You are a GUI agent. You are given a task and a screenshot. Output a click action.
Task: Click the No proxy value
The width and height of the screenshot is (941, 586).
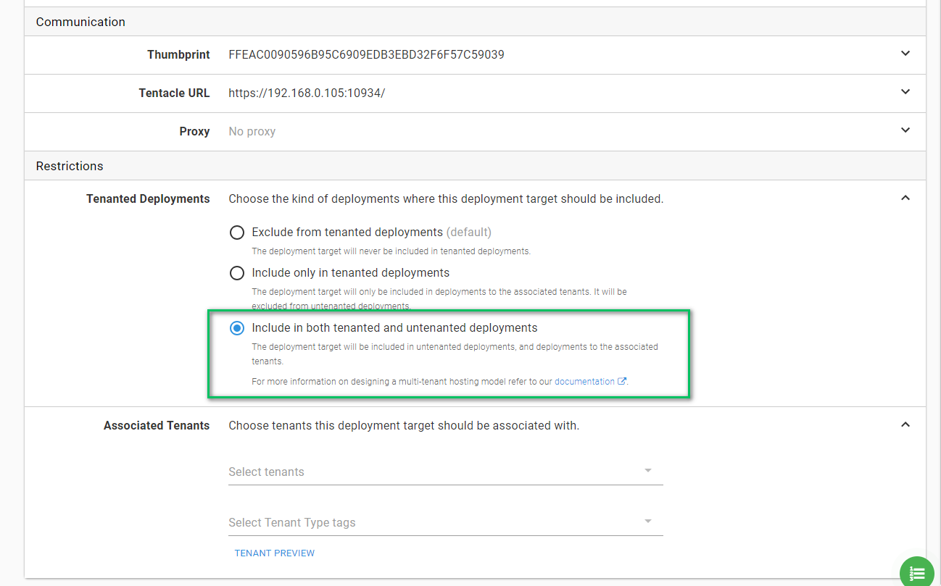pos(252,132)
